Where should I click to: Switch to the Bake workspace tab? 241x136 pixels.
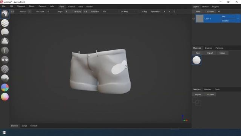[x=81, y=7]
